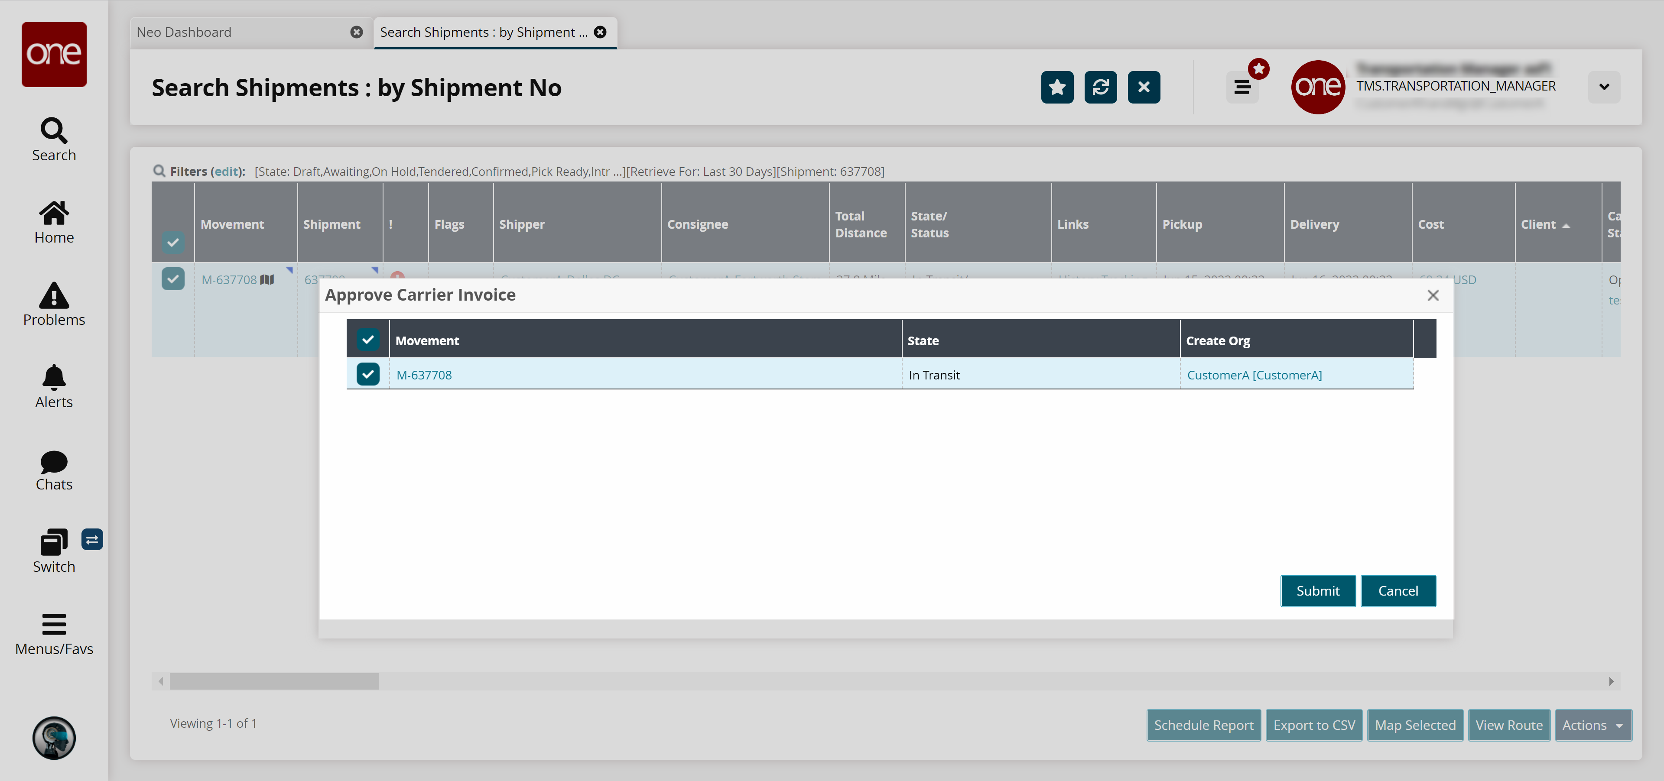Open the Menus/Favs hamburger icon
1664x781 pixels.
pos(54,624)
